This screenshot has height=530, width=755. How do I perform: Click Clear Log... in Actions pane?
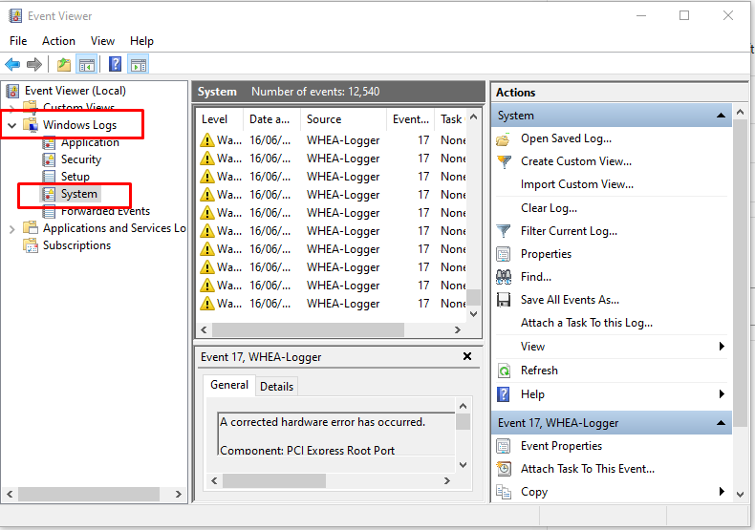549,208
